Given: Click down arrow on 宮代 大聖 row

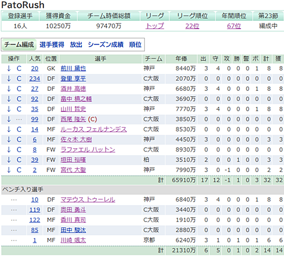Looking at the screenshot, I should click(x=9, y=170).
